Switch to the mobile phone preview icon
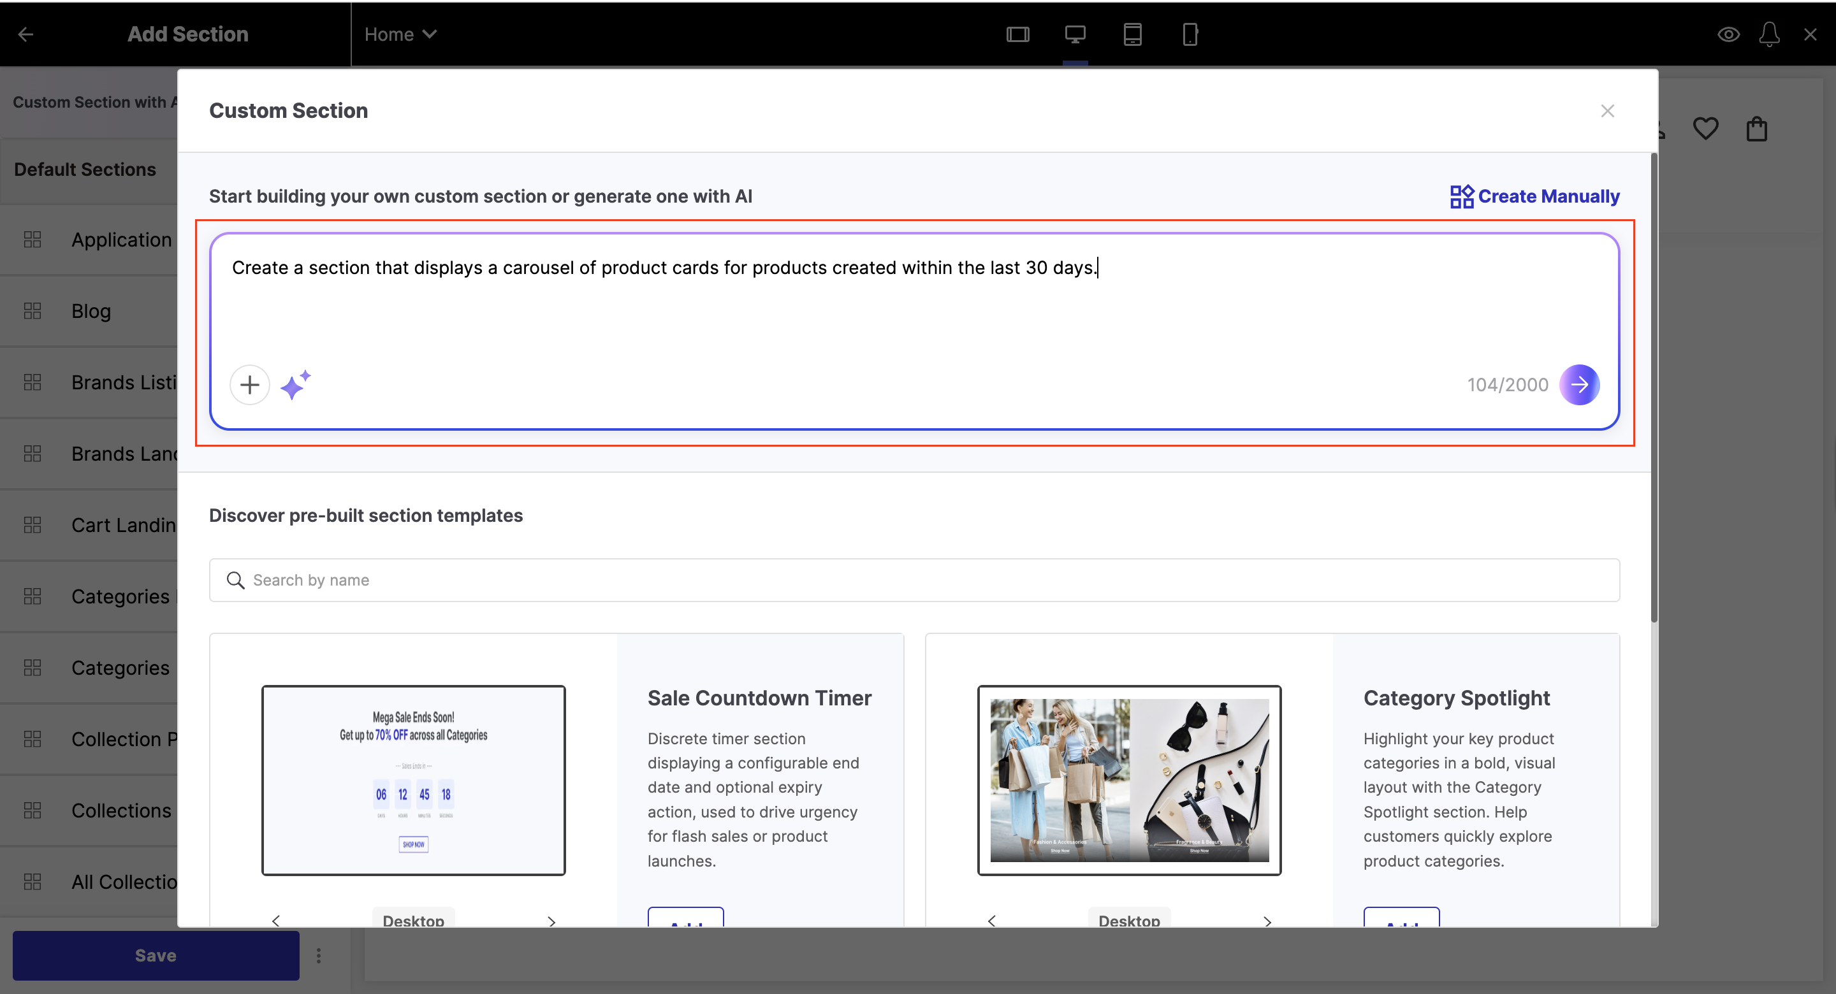This screenshot has width=1836, height=994. [1190, 34]
